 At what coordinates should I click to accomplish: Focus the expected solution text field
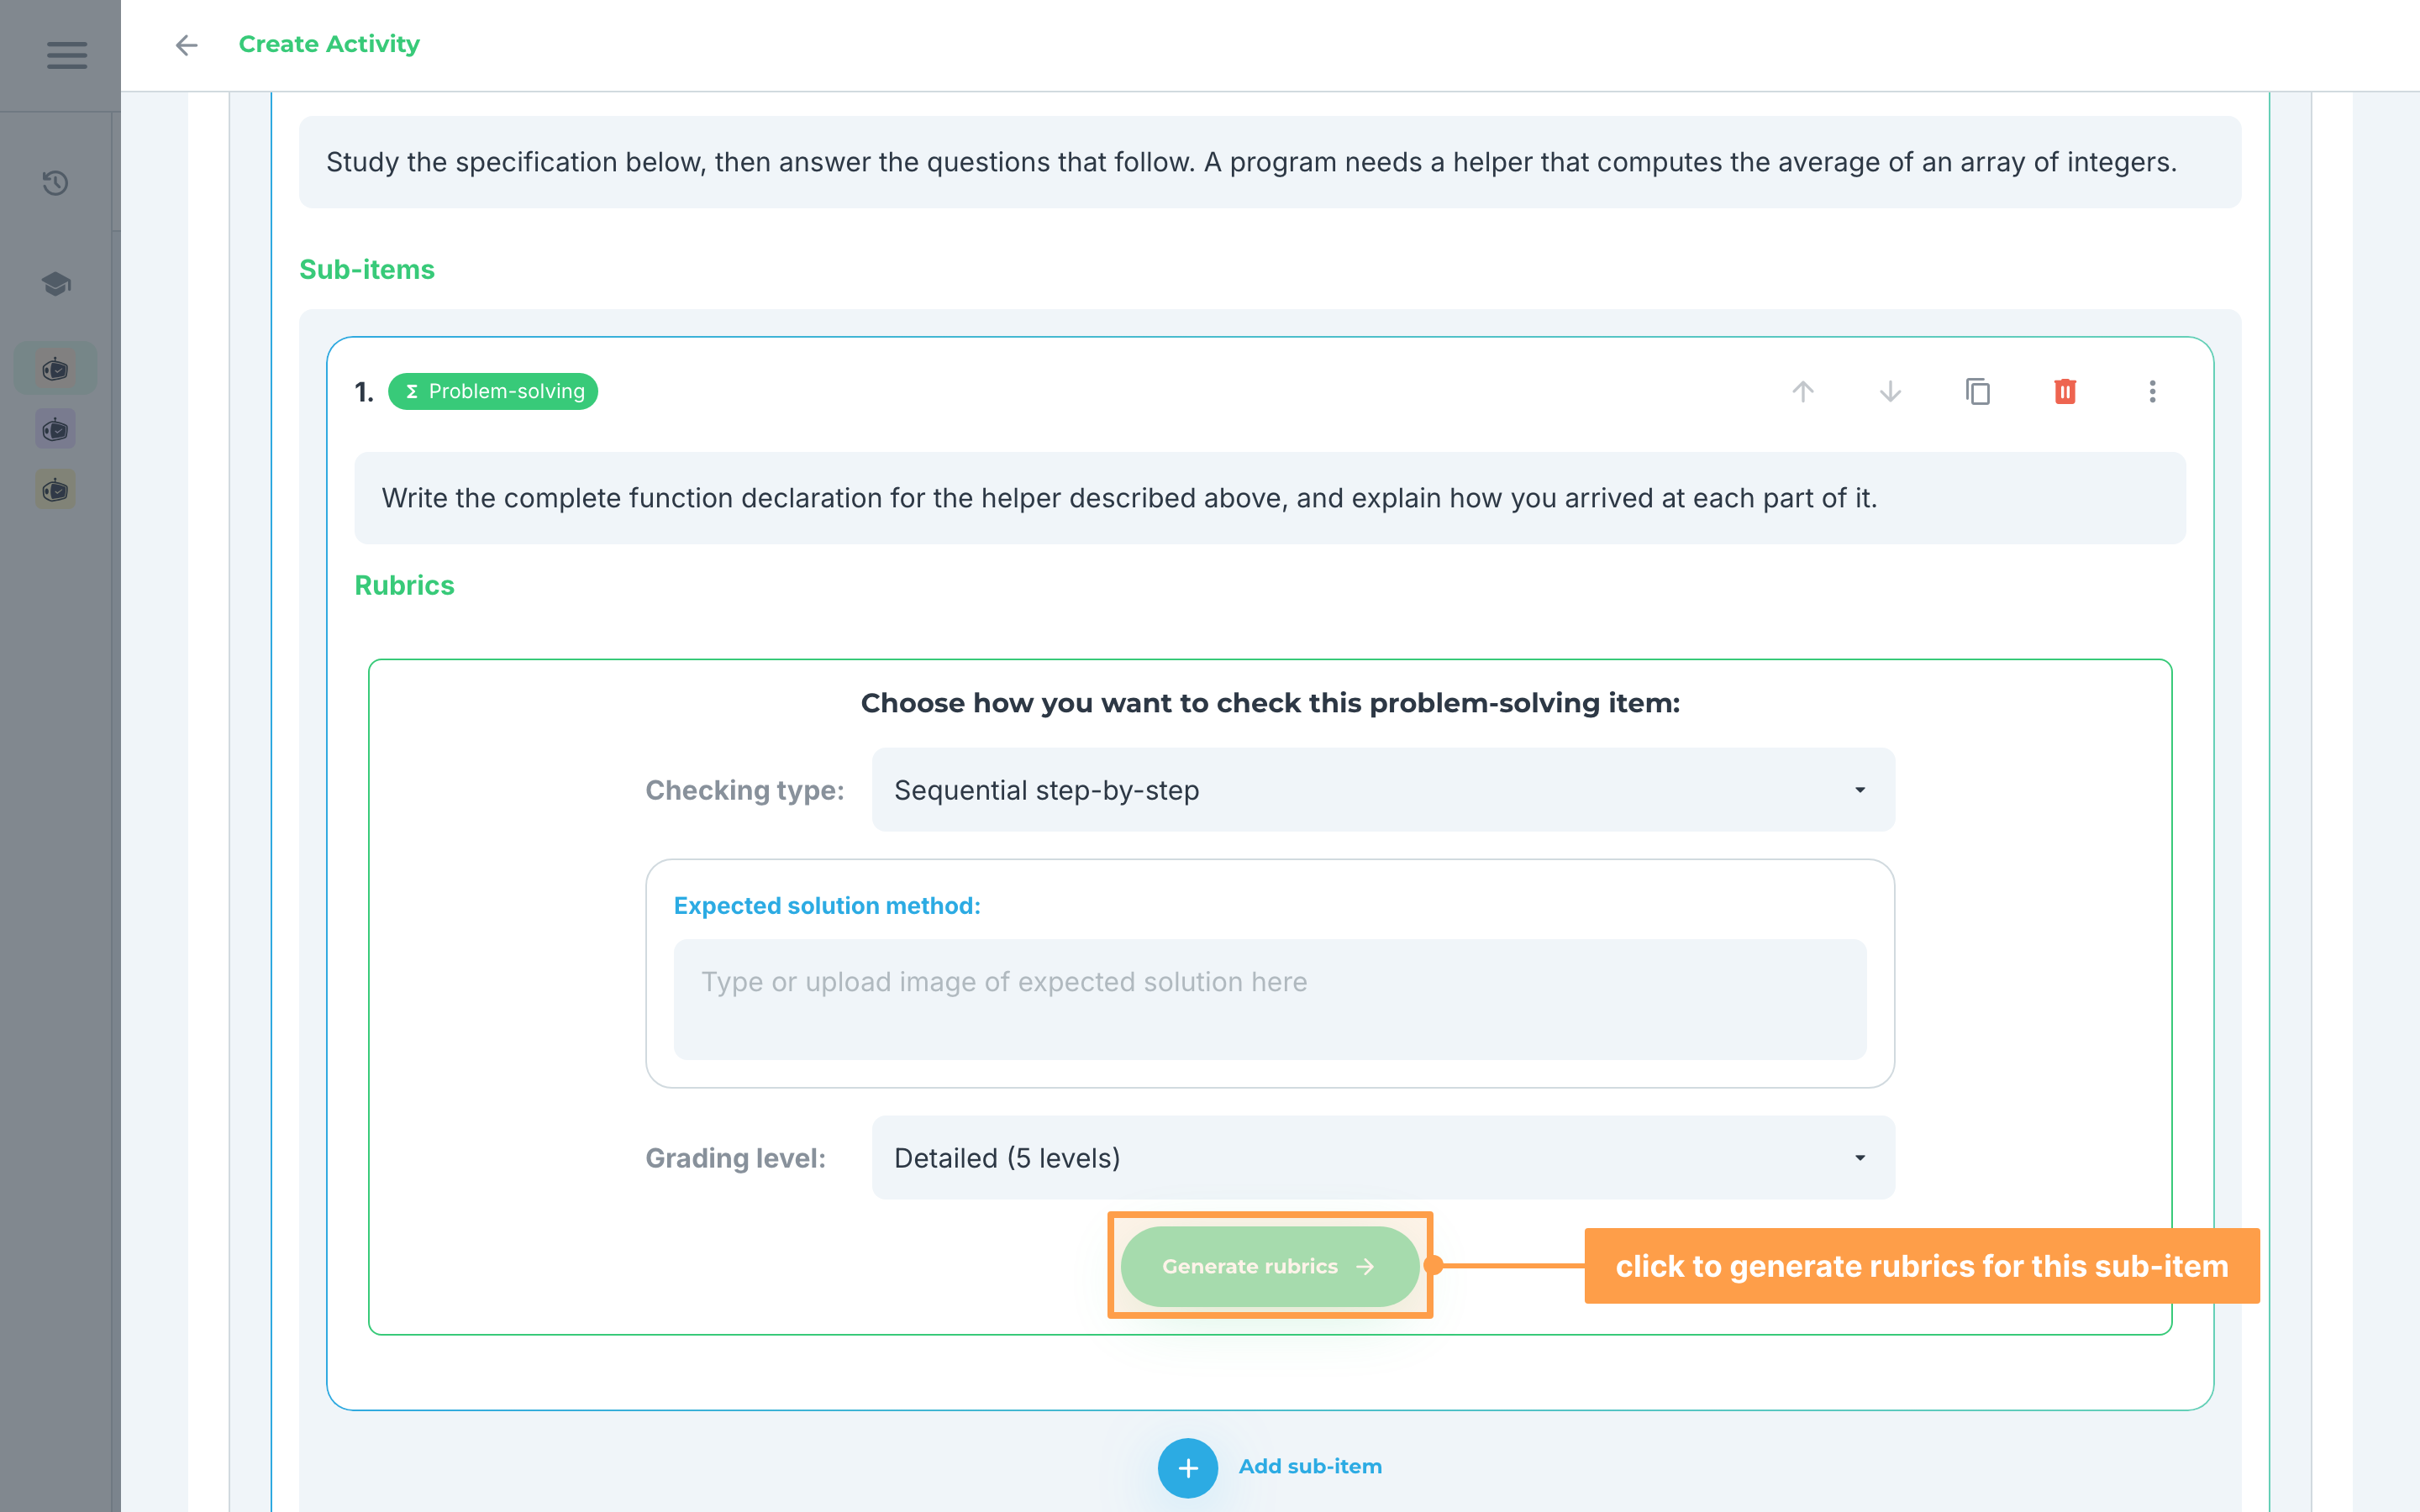click(x=1270, y=999)
